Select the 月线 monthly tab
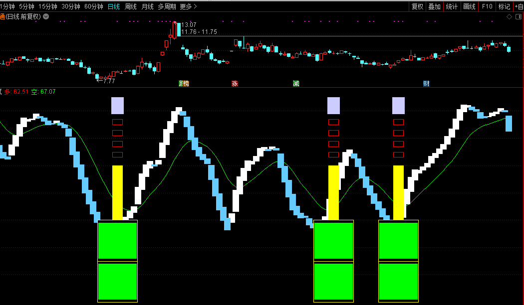 tap(148, 6)
